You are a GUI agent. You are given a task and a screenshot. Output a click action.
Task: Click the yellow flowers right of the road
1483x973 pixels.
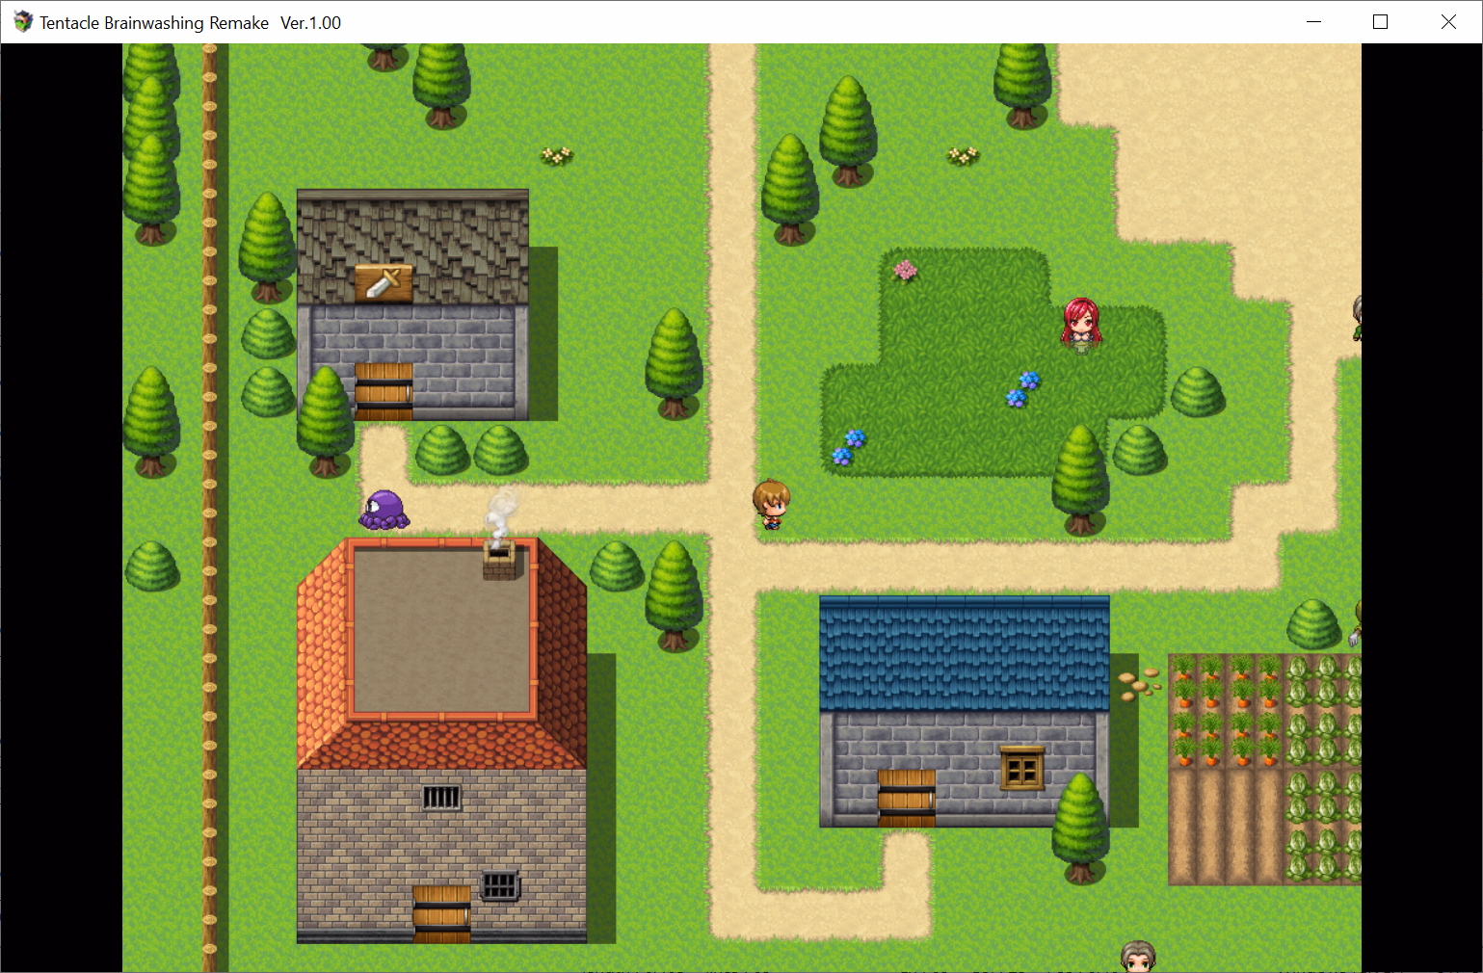[963, 155]
